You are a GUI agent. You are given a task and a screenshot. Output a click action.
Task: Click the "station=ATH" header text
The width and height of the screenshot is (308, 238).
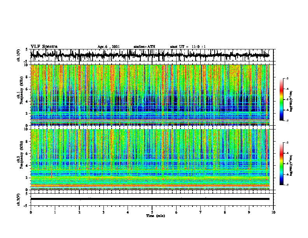(x=144, y=47)
